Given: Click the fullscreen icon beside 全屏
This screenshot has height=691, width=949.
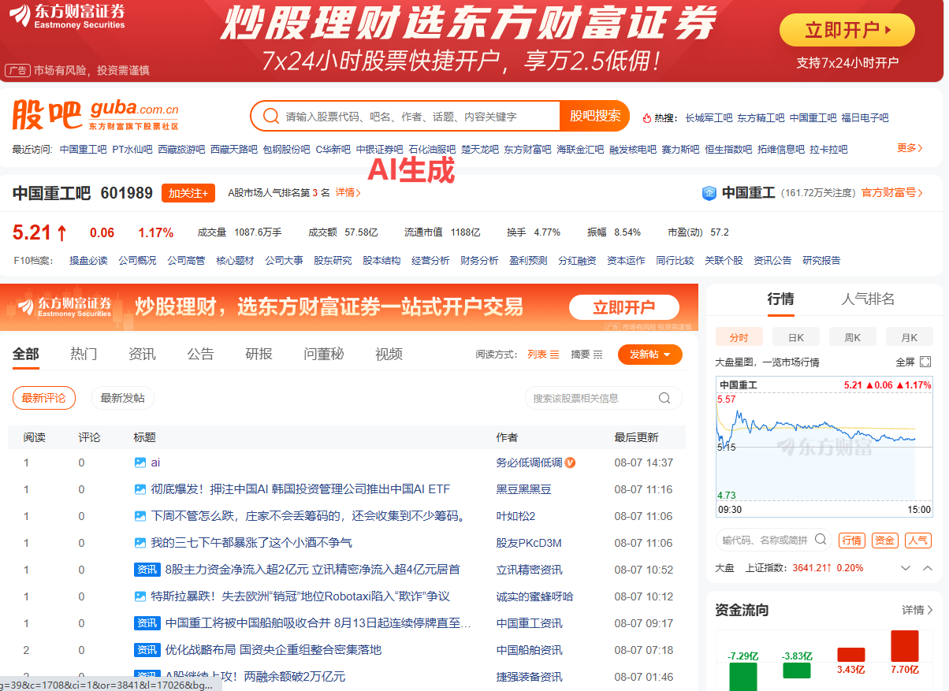Looking at the screenshot, I should pyautogui.click(x=925, y=362).
